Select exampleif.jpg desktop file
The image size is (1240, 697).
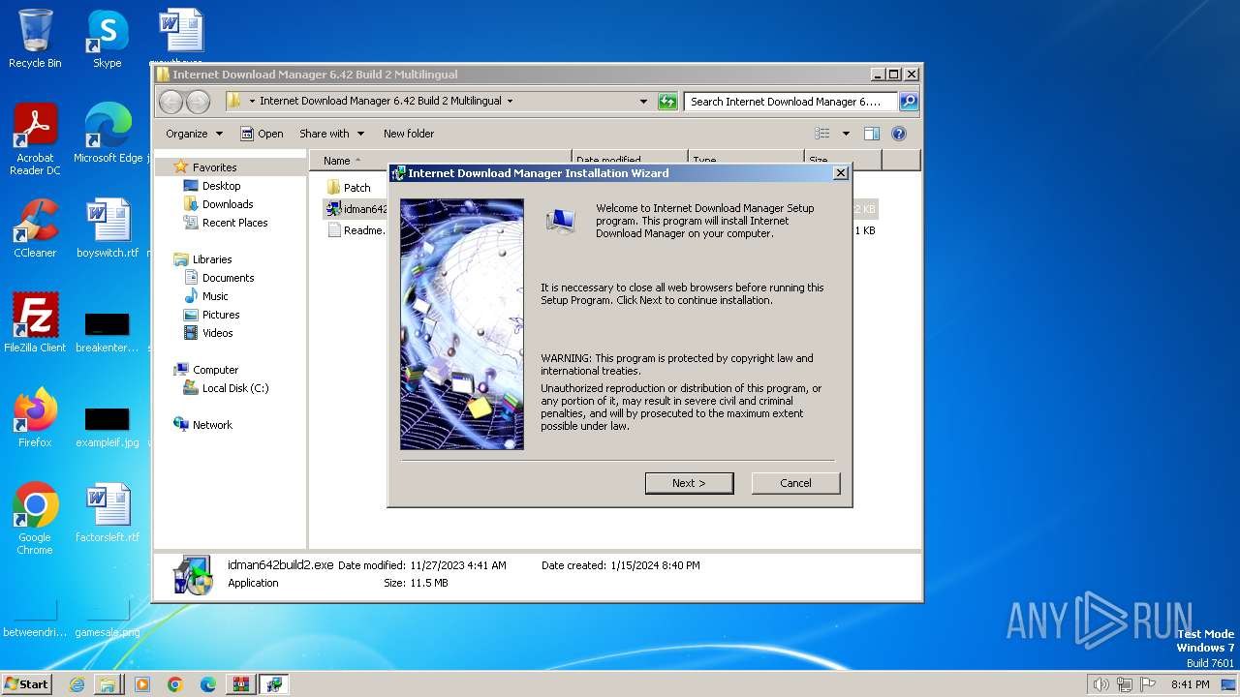(x=108, y=426)
